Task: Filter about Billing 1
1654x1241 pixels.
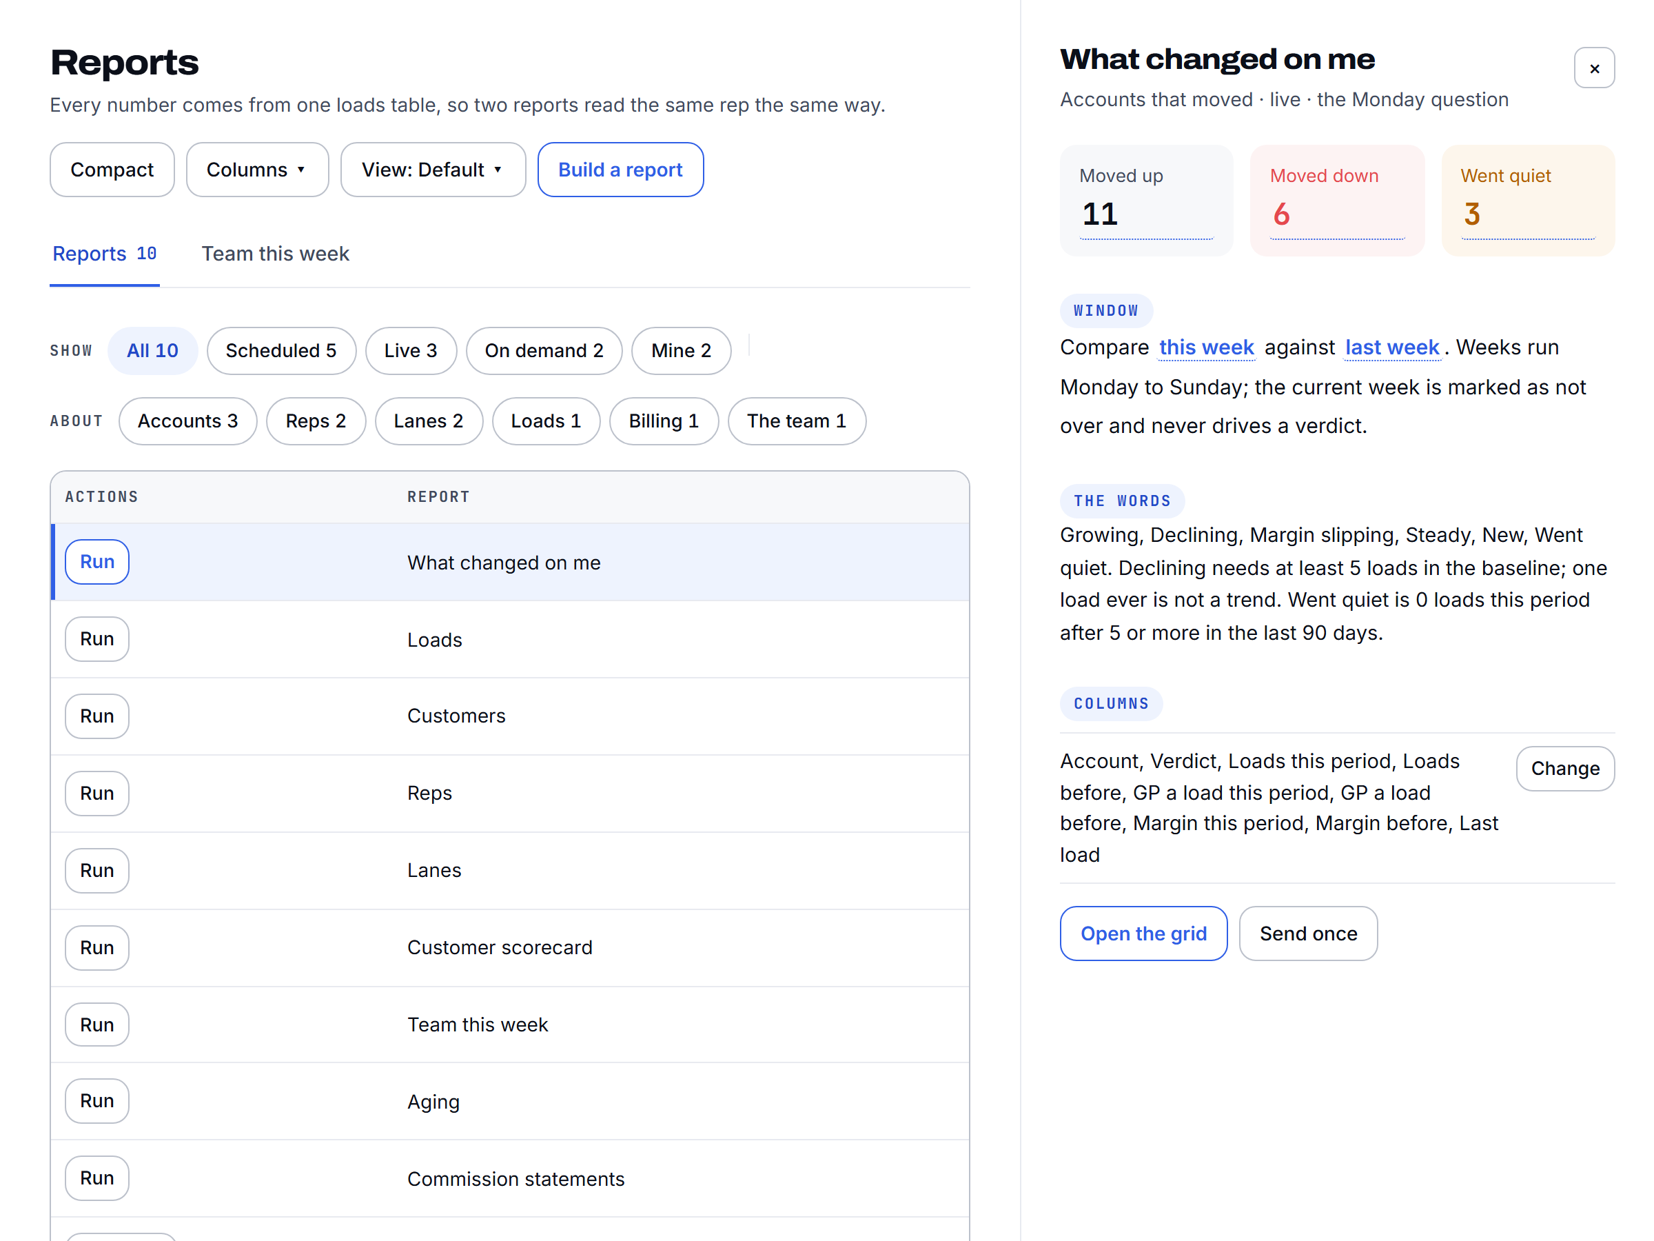Action: coord(663,421)
